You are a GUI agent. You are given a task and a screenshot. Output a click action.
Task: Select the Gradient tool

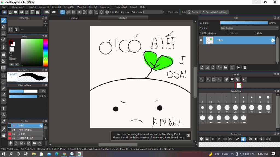point(4,68)
